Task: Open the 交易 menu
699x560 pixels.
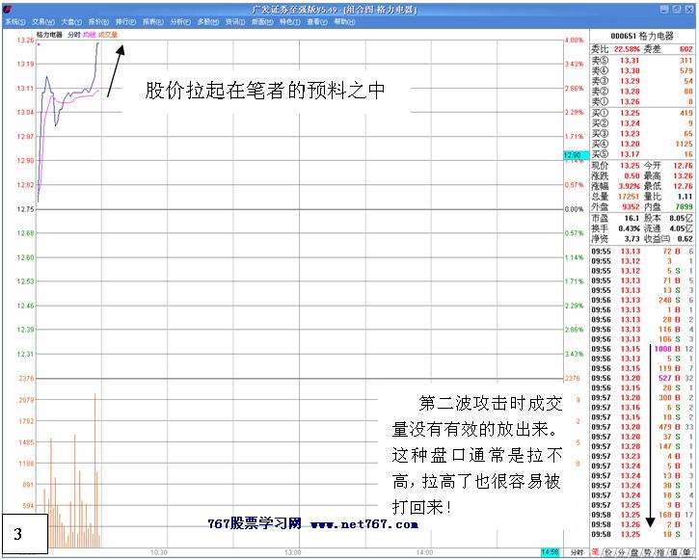Action: [42, 20]
